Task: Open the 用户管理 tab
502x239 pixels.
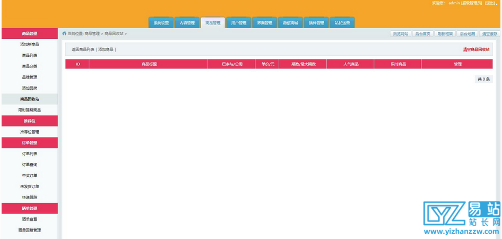Action: click(x=239, y=23)
